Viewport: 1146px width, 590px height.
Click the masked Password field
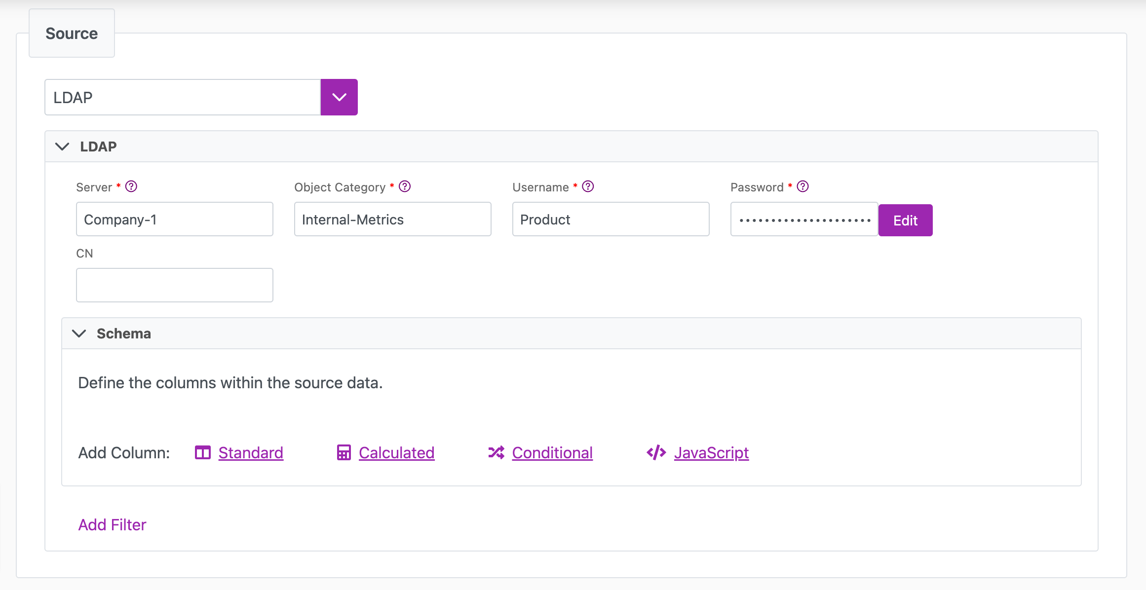click(x=804, y=219)
